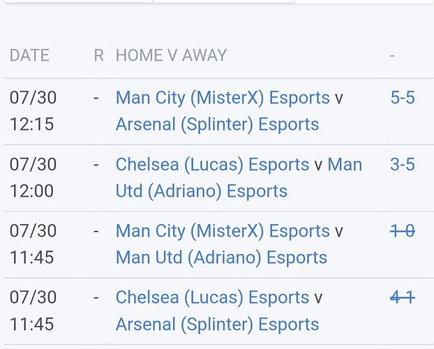The width and height of the screenshot is (434, 349).
Task: Select the 07/30 12:15 date cell
Action: [x=33, y=111]
